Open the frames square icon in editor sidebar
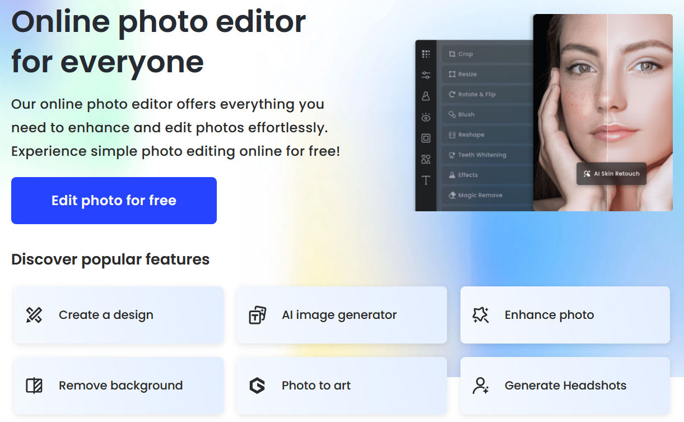 click(426, 138)
